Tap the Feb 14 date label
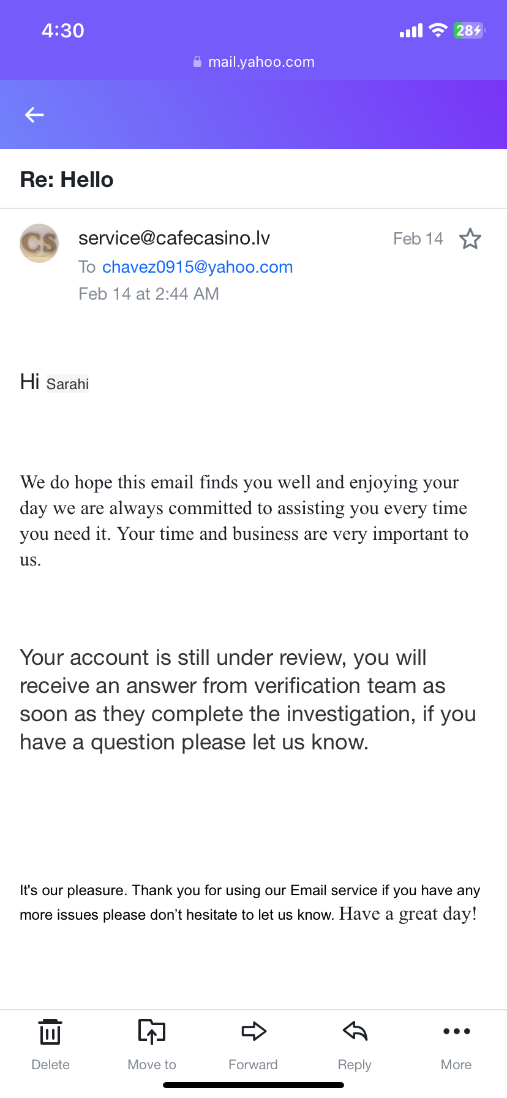507x1098 pixels. 418,238
